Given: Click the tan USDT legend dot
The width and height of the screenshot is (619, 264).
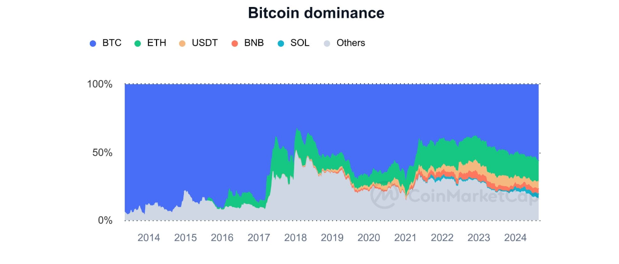Looking at the screenshot, I should pyautogui.click(x=182, y=43).
